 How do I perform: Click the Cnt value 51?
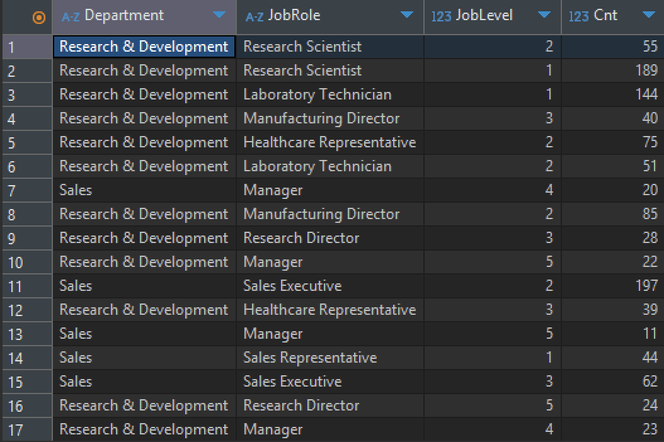pyautogui.click(x=650, y=166)
